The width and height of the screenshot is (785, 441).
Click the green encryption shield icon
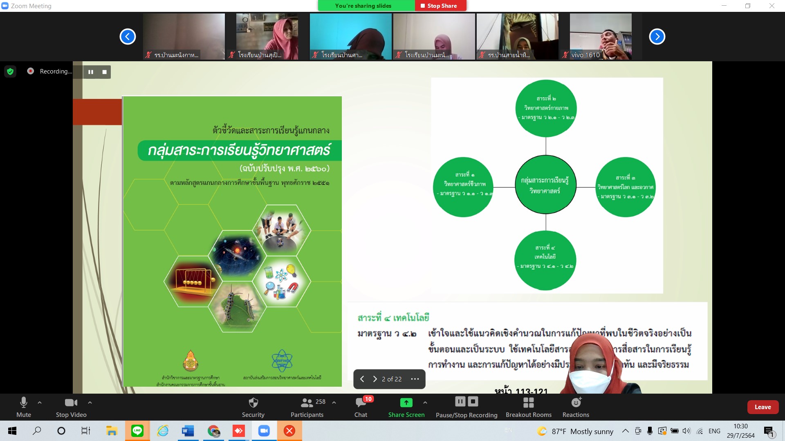point(10,71)
